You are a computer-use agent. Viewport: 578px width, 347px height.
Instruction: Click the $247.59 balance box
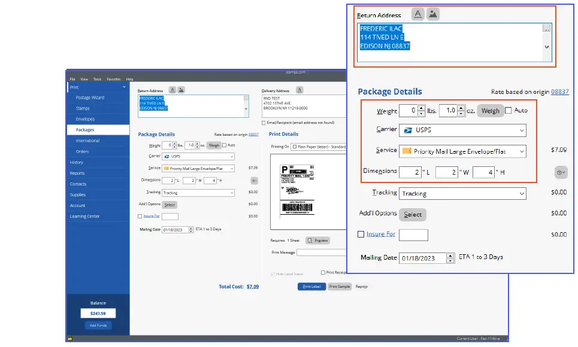98,313
